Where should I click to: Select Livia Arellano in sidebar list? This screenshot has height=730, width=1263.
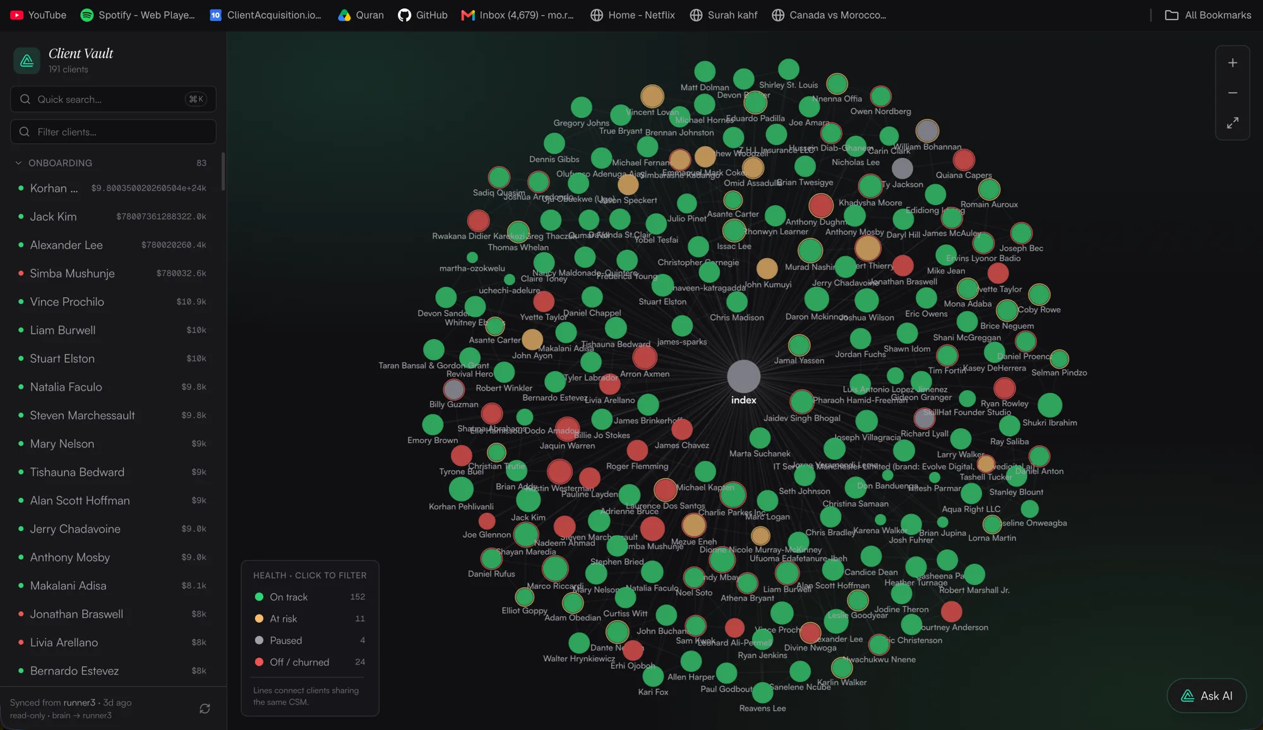click(x=113, y=642)
